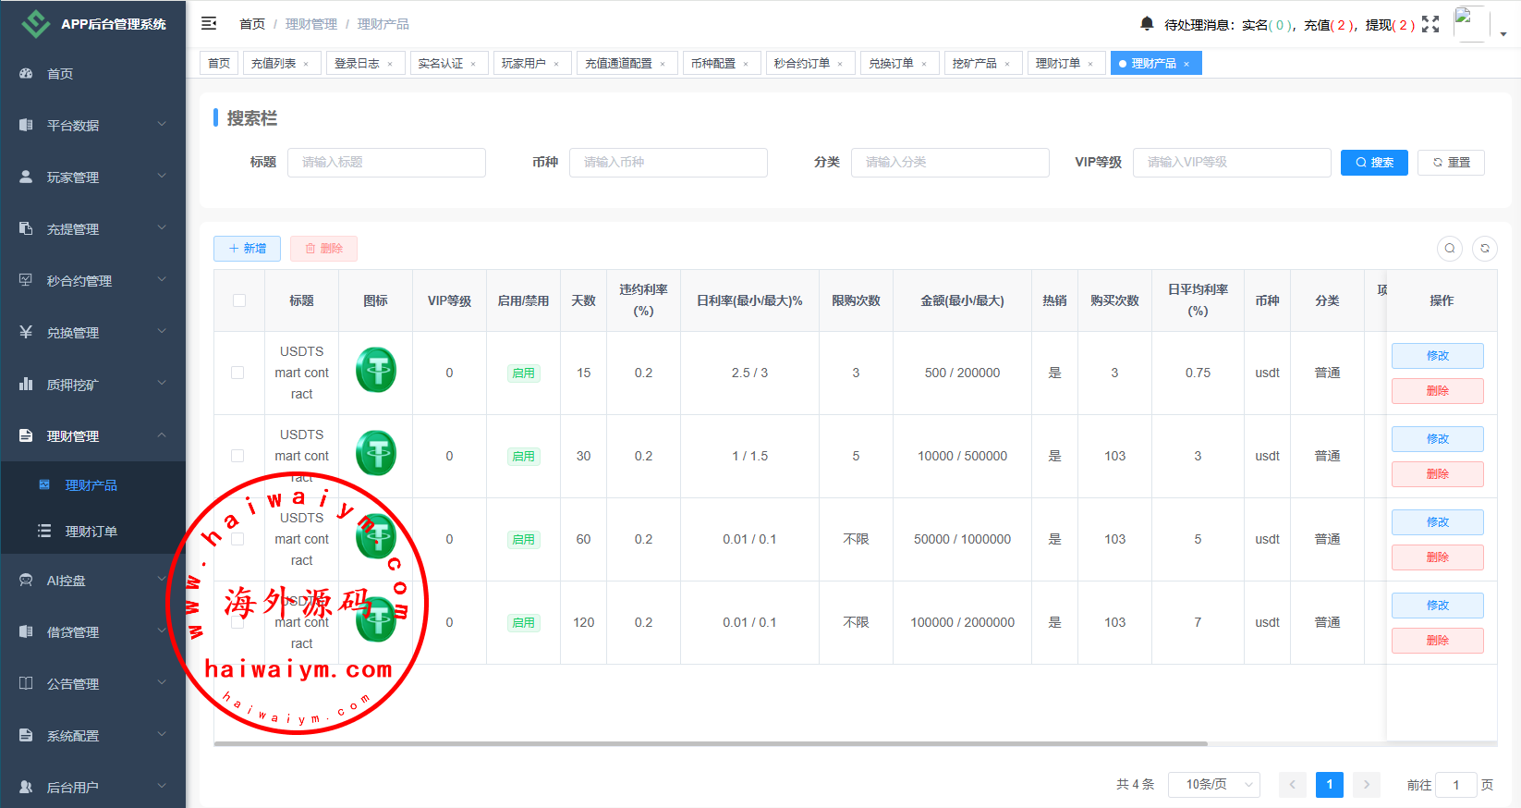This screenshot has width=1521, height=808.
Task: Expand the AI控盘 sidebar menu
Action: pos(92,581)
